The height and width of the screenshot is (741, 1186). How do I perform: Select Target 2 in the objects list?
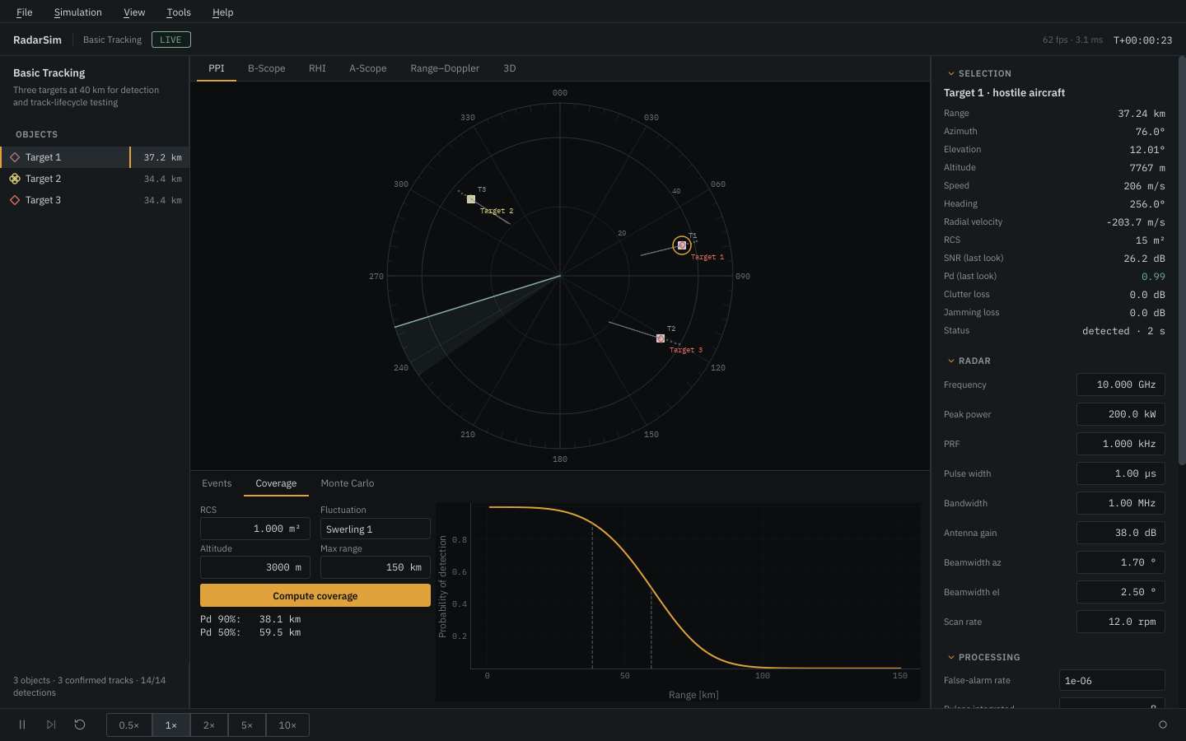coord(95,179)
